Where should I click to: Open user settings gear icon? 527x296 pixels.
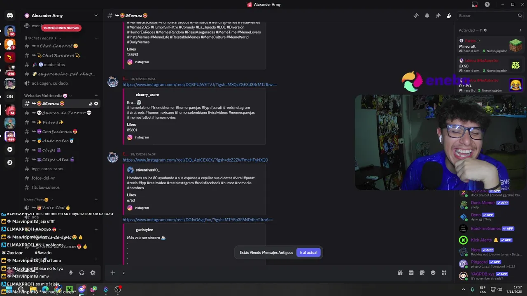tap(93, 273)
